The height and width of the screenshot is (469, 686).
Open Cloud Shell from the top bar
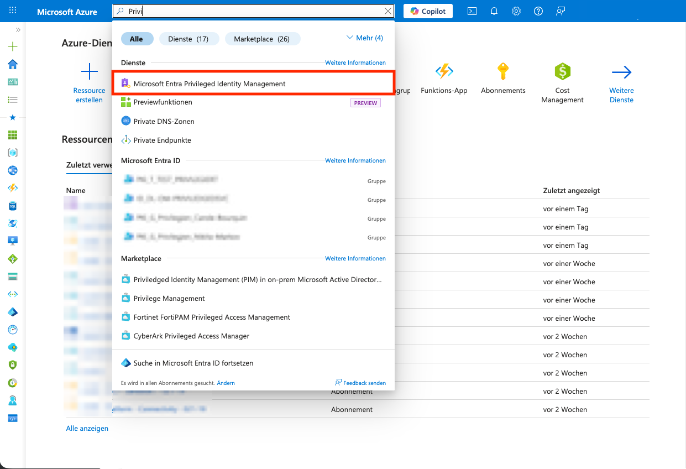472,11
